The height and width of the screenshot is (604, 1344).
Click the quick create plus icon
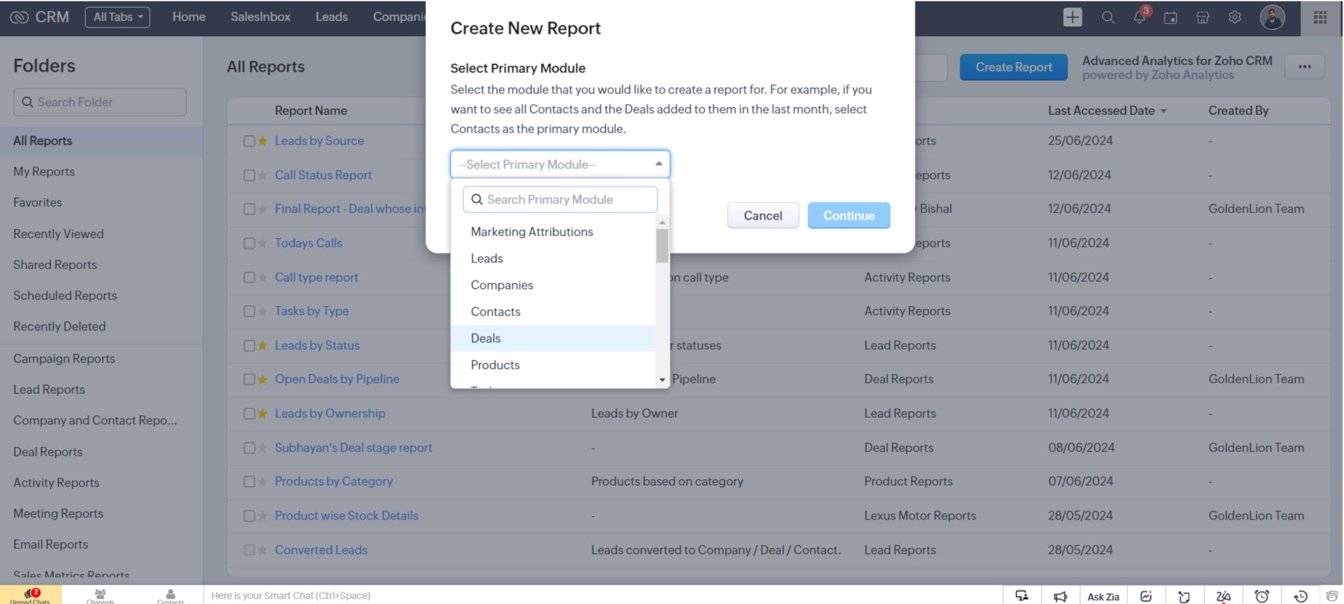click(1072, 17)
